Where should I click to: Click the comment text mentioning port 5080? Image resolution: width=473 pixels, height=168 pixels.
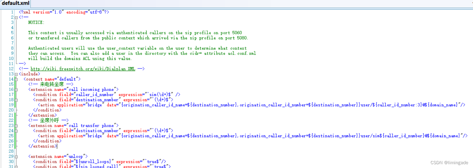pos(138,38)
